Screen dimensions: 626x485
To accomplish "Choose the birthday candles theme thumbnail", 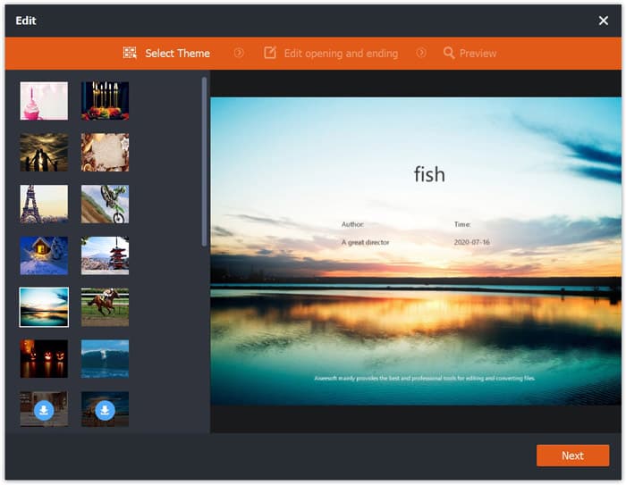I will click(105, 101).
